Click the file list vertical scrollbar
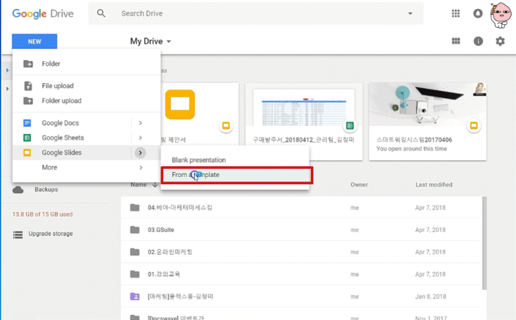The image size is (516, 320). point(484,243)
